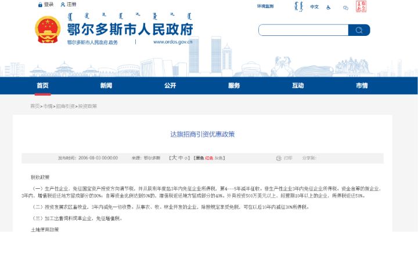The height and width of the screenshot is (278, 418).
Task: Click the printer 打印 icon
Action: point(279,158)
